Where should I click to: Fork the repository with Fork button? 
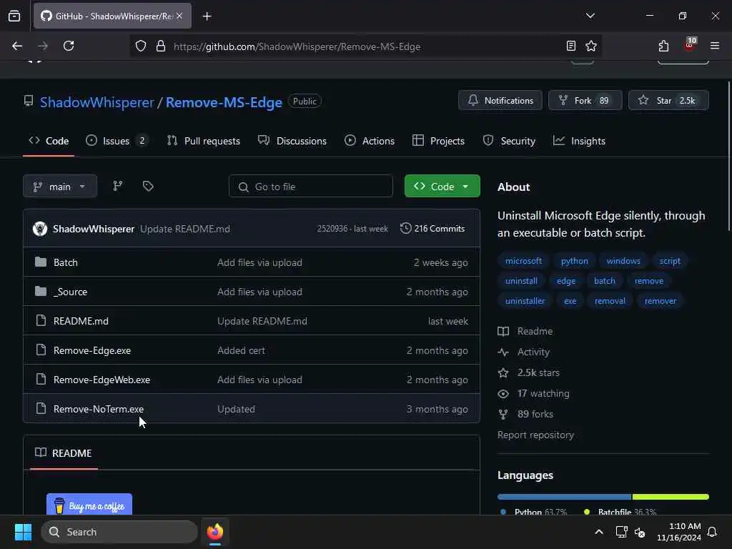585,100
